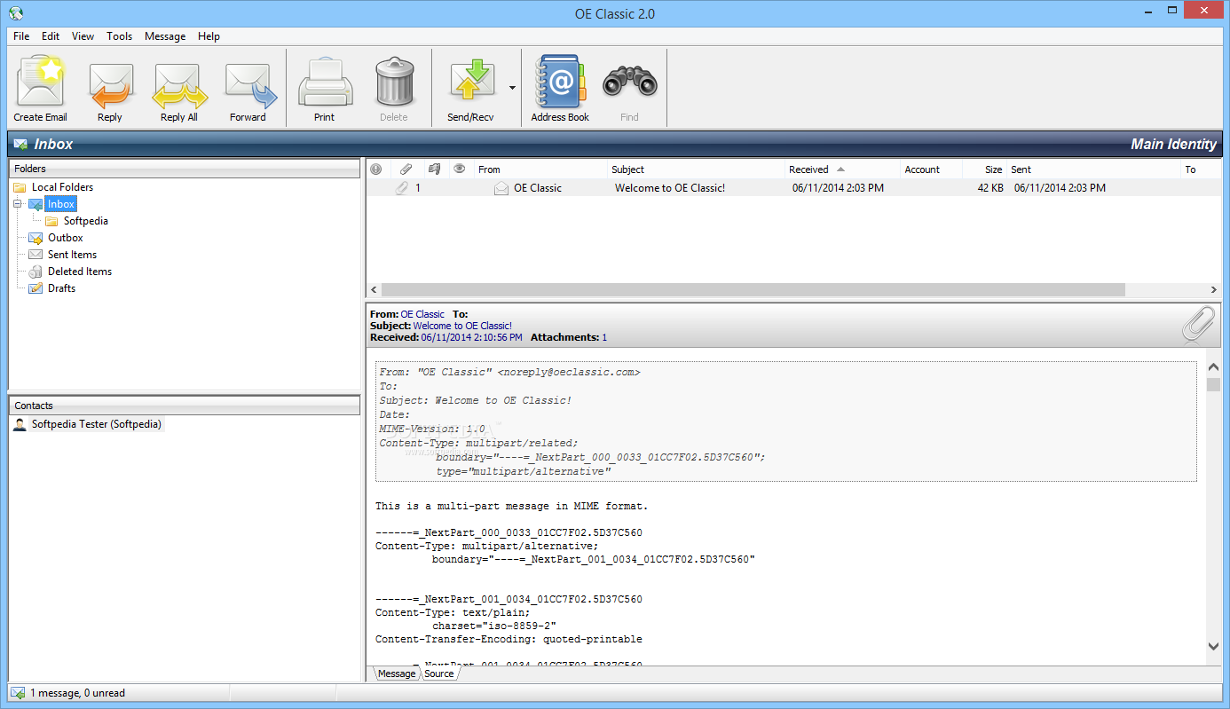Image resolution: width=1230 pixels, height=709 pixels.
Task: Click the Create Email toolbar icon
Action: click(41, 82)
